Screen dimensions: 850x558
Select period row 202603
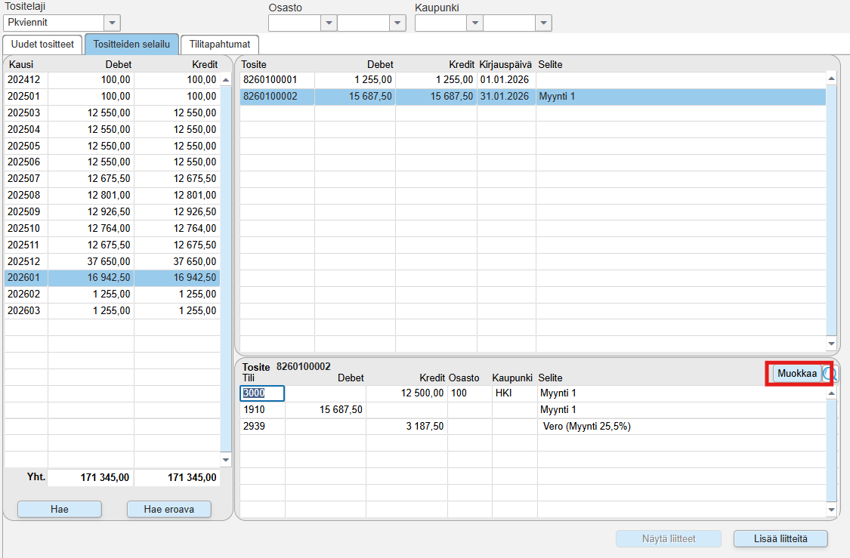tap(113, 310)
